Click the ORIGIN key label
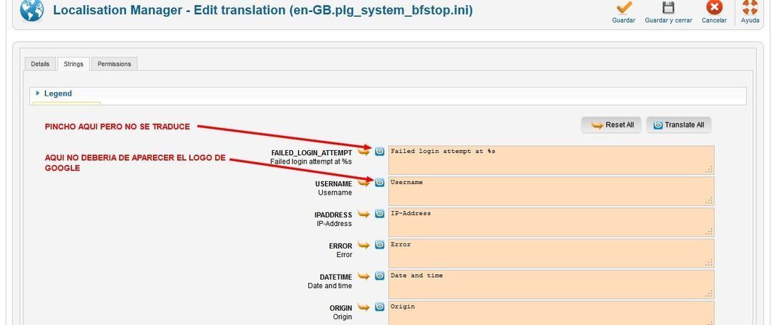 [x=341, y=308]
